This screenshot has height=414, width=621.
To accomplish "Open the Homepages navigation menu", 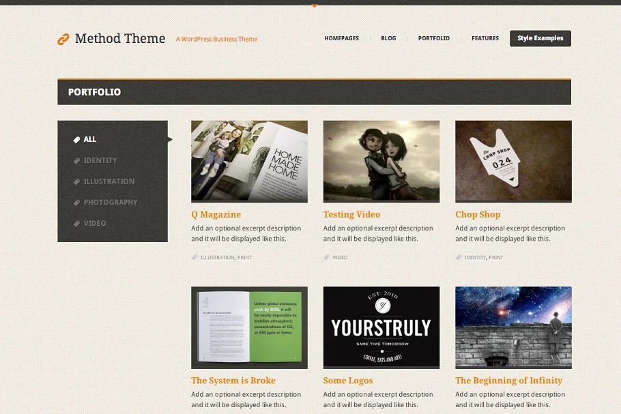I will [x=341, y=38].
